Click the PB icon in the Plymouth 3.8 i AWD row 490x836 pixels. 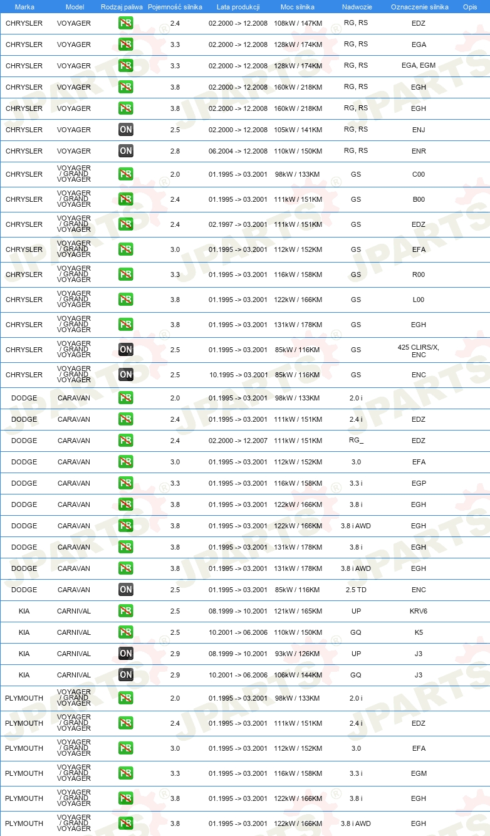click(x=126, y=823)
